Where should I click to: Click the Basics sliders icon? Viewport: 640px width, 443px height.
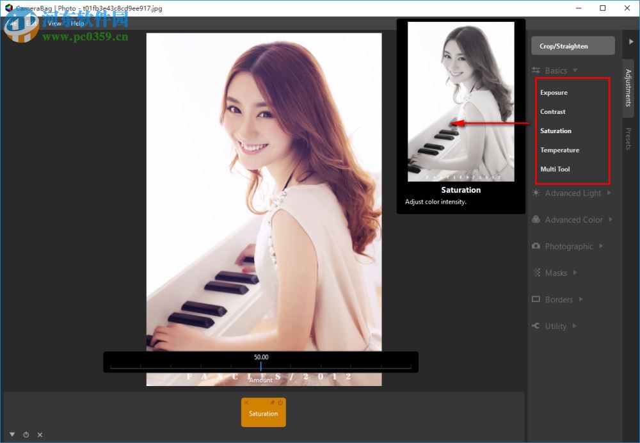pos(536,70)
